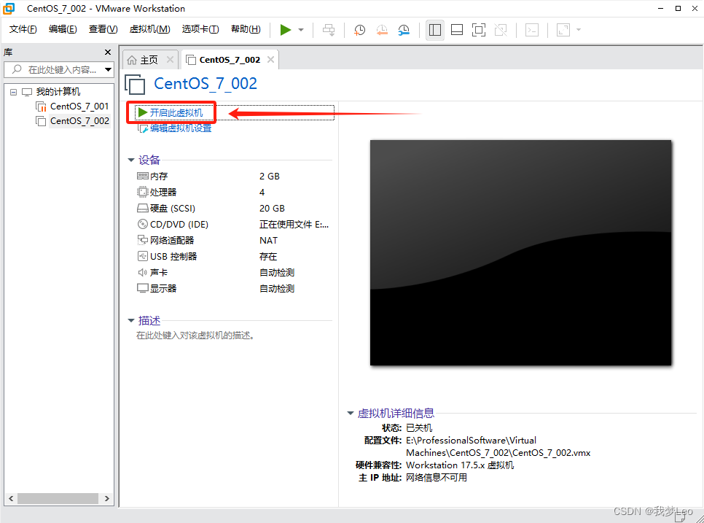Click the 硬盘 (SCSI) device row
704x523 pixels.
tap(232, 209)
